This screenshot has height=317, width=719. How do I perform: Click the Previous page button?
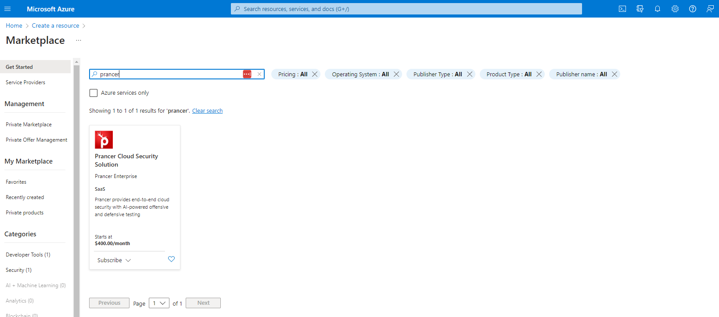tap(109, 303)
